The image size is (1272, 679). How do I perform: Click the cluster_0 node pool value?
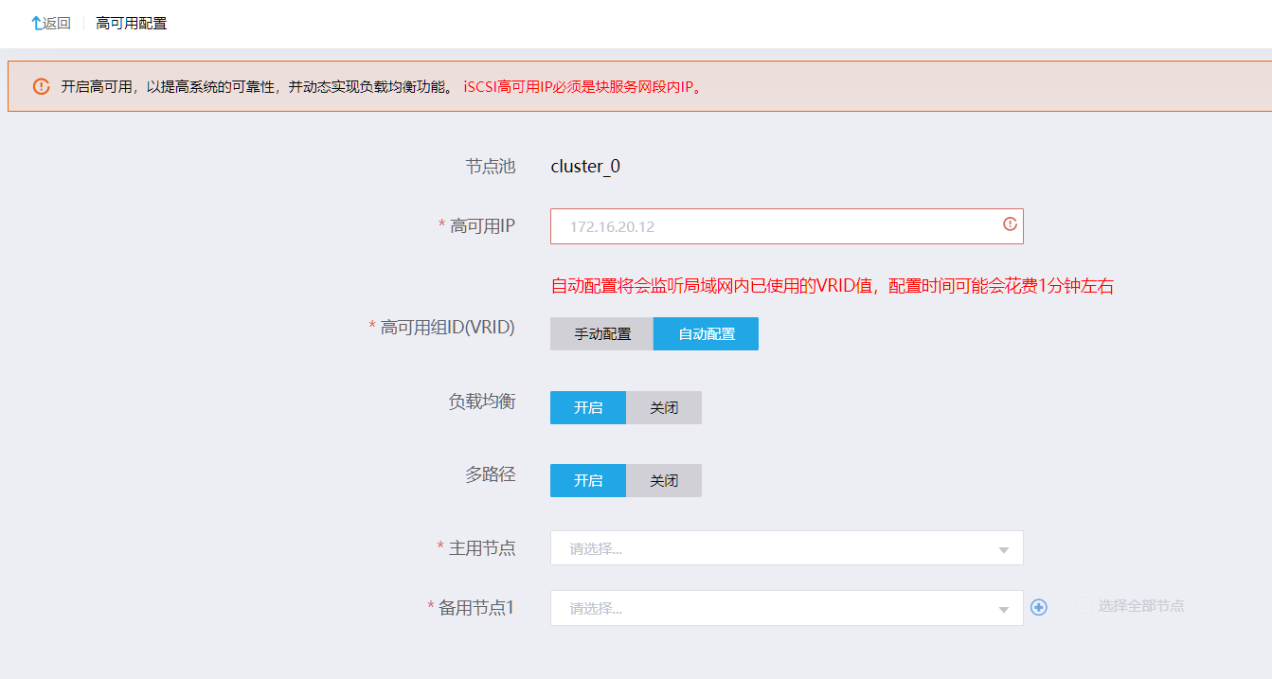click(x=585, y=167)
